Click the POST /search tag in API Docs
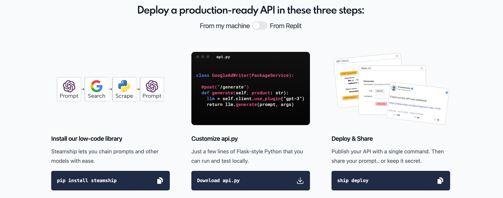The image size is (503, 198). 350,97
